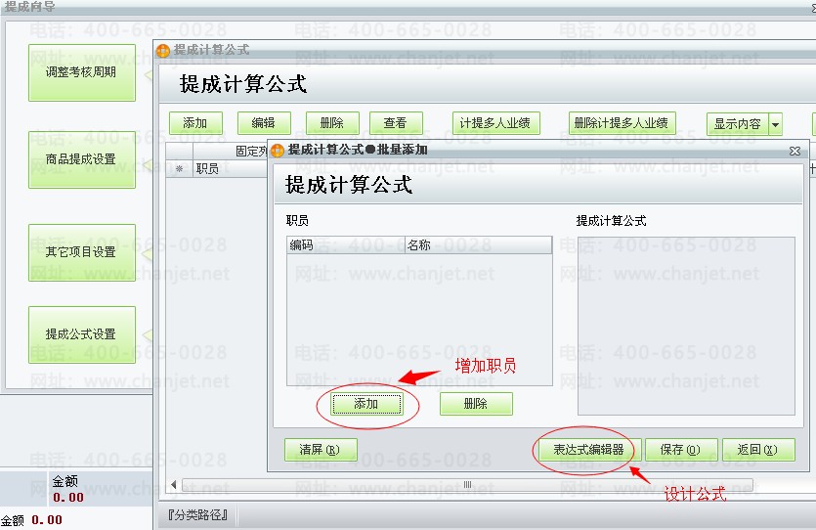Click the 调整考核周期 wizard step
The height and width of the screenshot is (530, 816).
coord(82,72)
